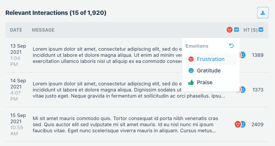This screenshot has width=275, height=146.
Task: Open the HT (S) column dropdown
Action: coord(261,30)
